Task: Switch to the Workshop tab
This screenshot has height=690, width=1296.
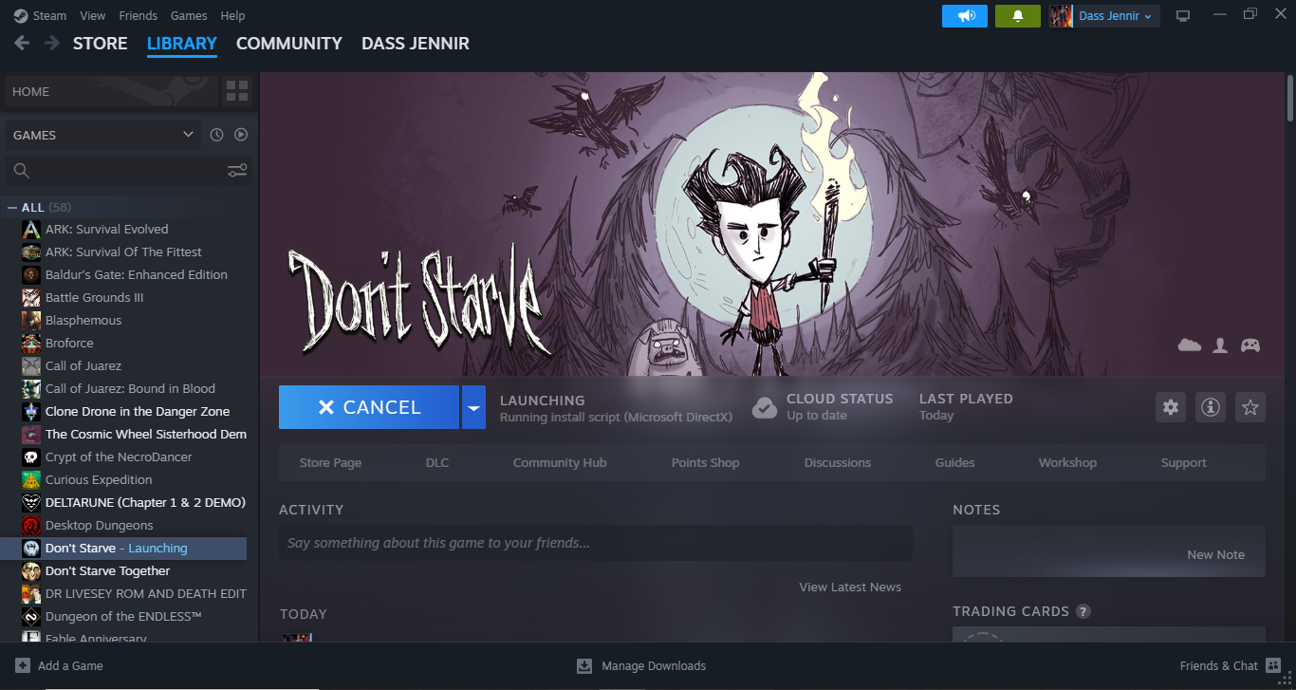Action: click(x=1067, y=463)
